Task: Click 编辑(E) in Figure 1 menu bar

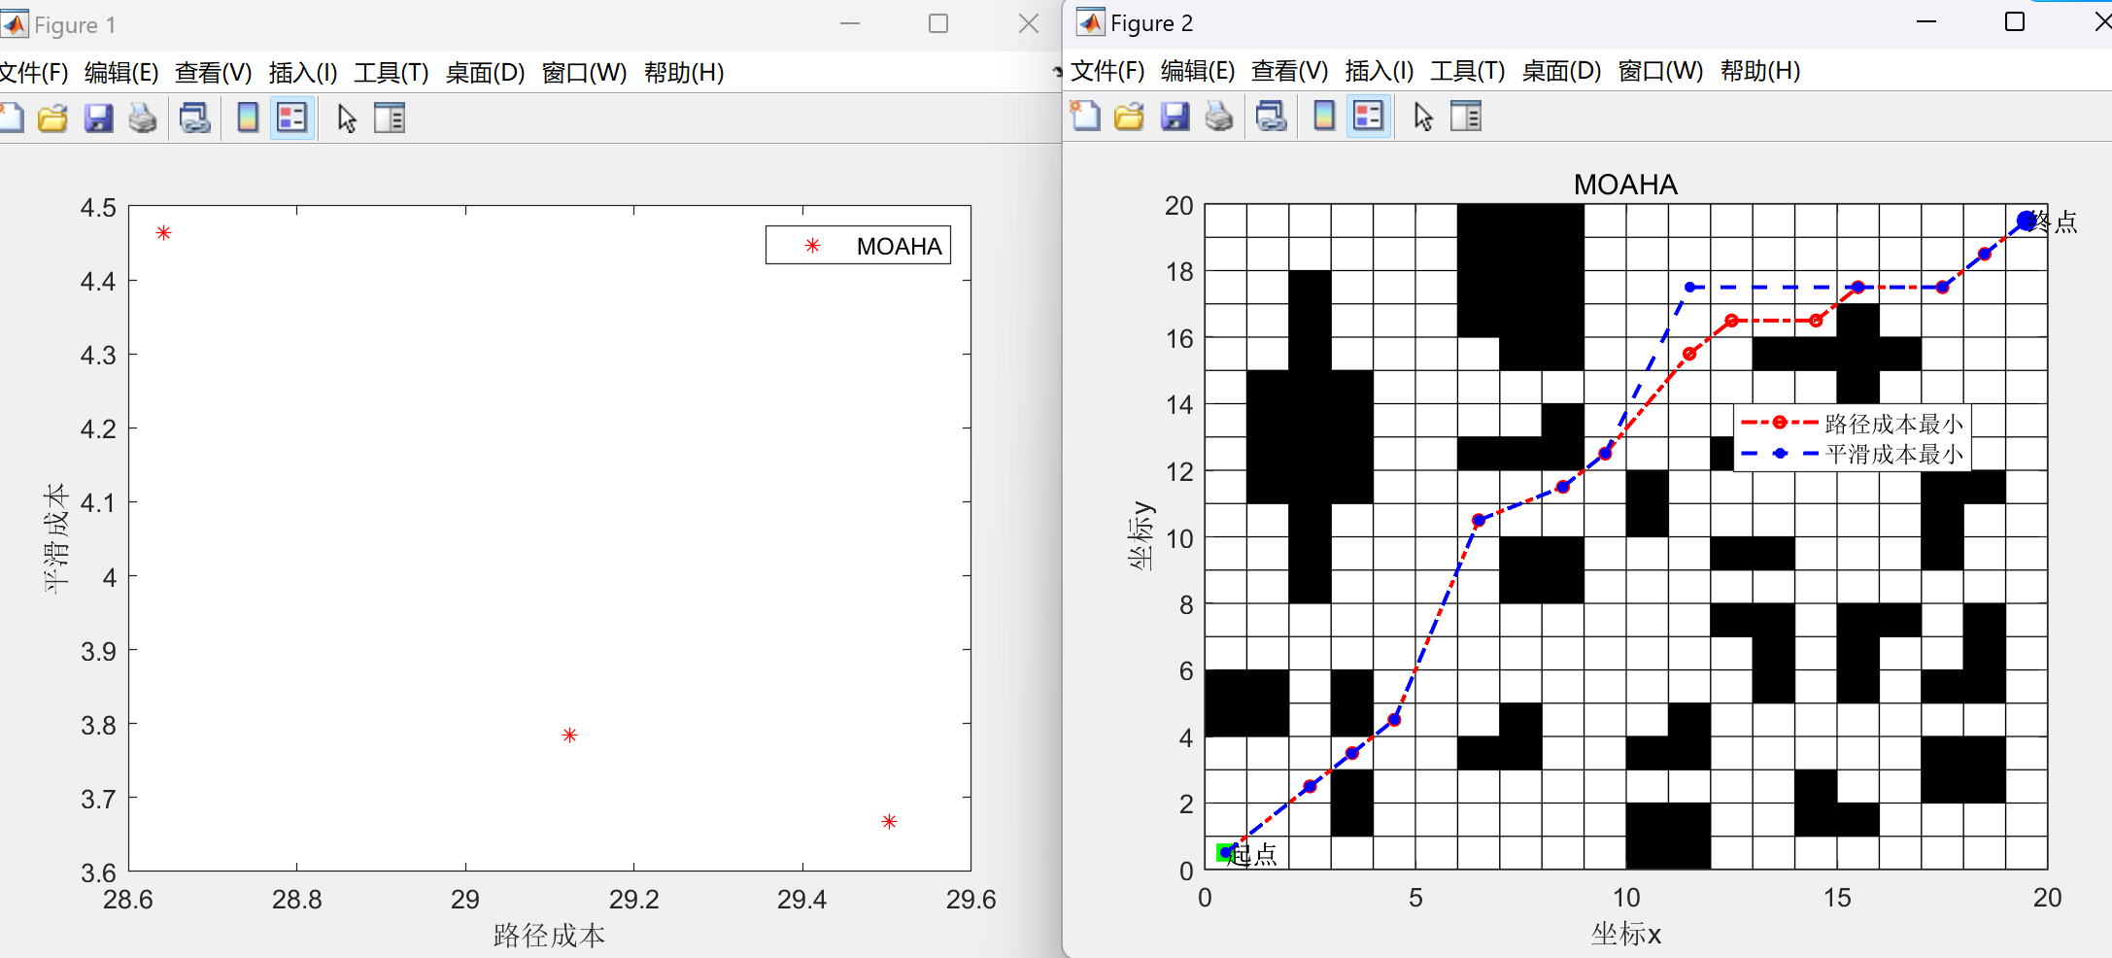Action: click(x=120, y=73)
